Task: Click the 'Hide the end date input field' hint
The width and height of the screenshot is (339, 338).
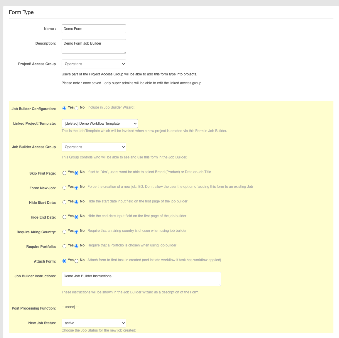Action: pos(137,216)
